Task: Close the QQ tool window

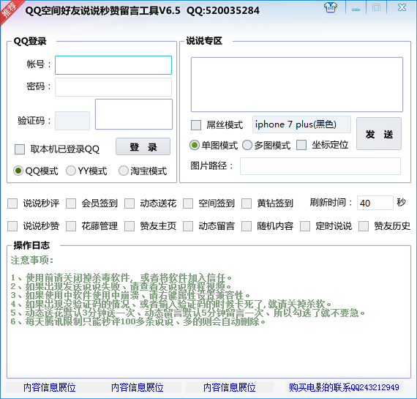Action: 402,7
